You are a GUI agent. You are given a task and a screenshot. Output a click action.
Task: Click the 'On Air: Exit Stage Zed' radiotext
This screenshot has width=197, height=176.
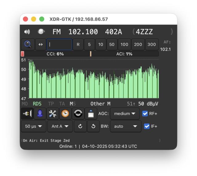(x=46, y=141)
